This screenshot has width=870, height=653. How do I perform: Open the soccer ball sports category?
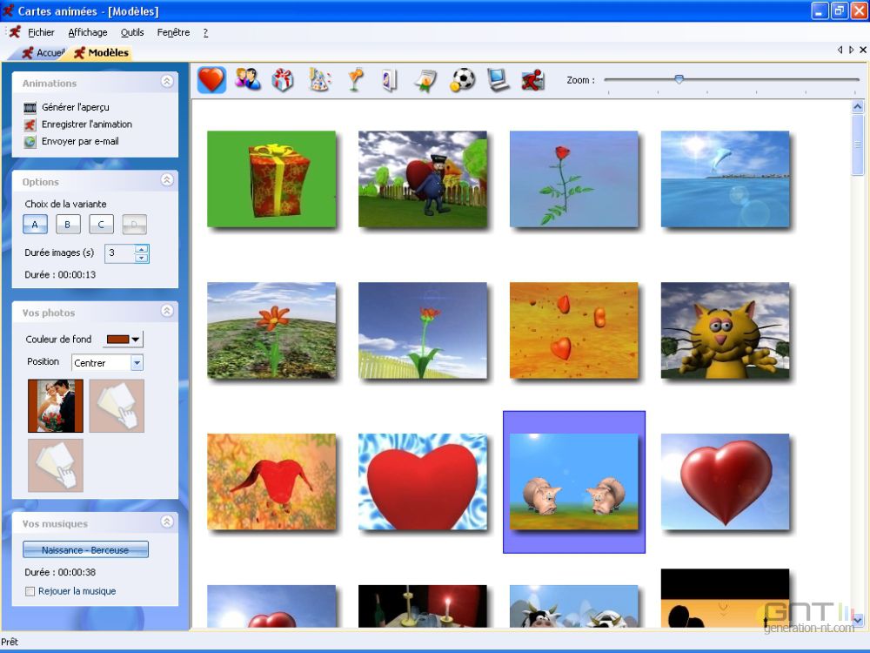click(461, 79)
